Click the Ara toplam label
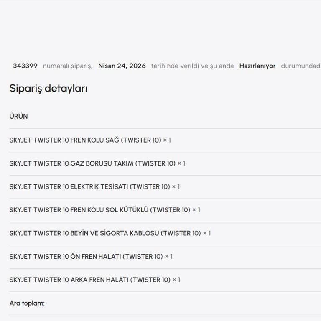This screenshot has height=321, width=321. coord(27,303)
